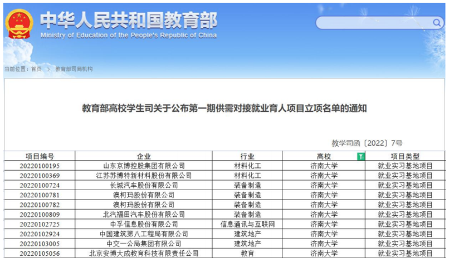Screen dimensions: 449x258
Task: Click inside the site search box
Action: tap(373, 23)
